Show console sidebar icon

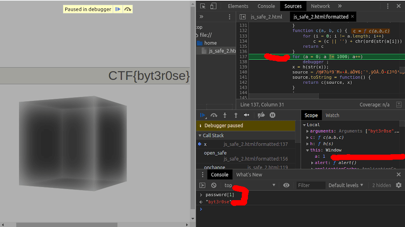click(202, 185)
